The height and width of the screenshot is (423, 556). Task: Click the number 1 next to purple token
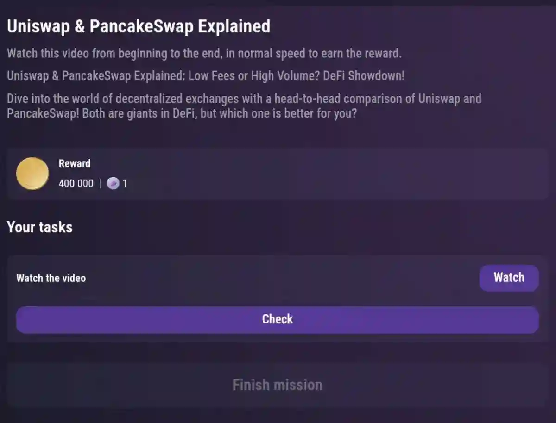pos(125,183)
